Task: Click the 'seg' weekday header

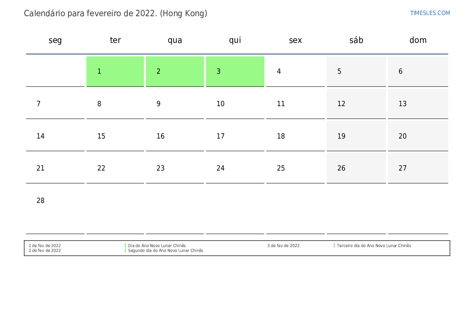Action: (55, 40)
